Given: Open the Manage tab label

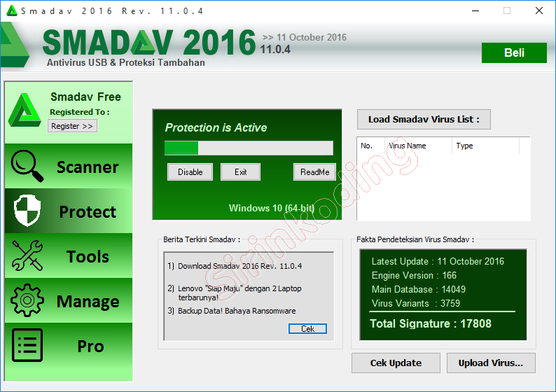Looking at the screenshot, I should click(88, 302).
